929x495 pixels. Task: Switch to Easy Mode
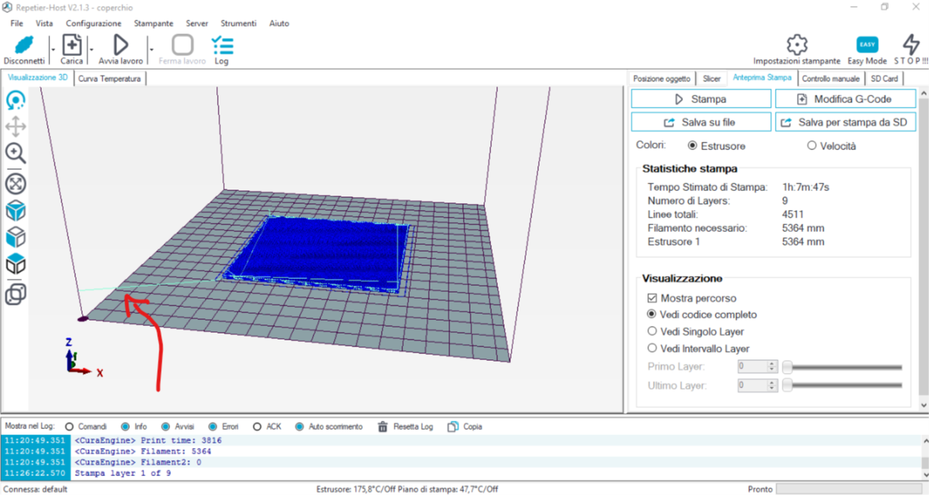867,45
